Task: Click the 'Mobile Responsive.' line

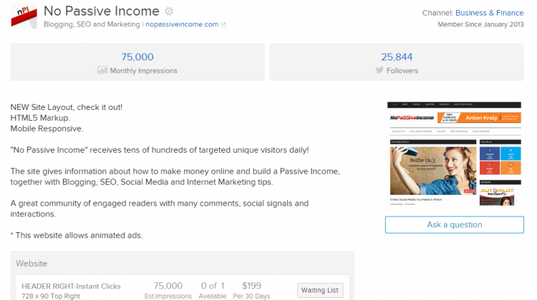Action: point(47,129)
